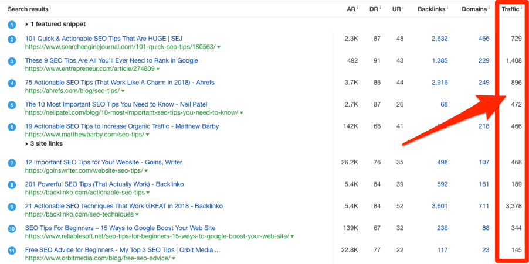Click domains count 229
The height and width of the screenshot is (264, 529).
[484, 61]
